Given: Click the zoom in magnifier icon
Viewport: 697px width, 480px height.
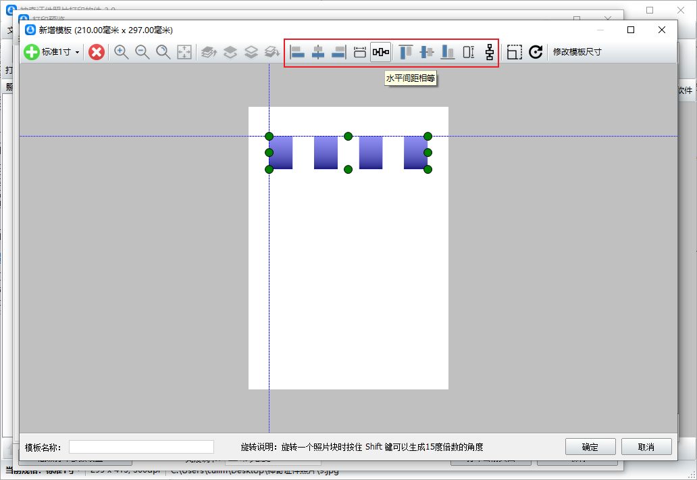Looking at the screenshot, I should [122, 52].
